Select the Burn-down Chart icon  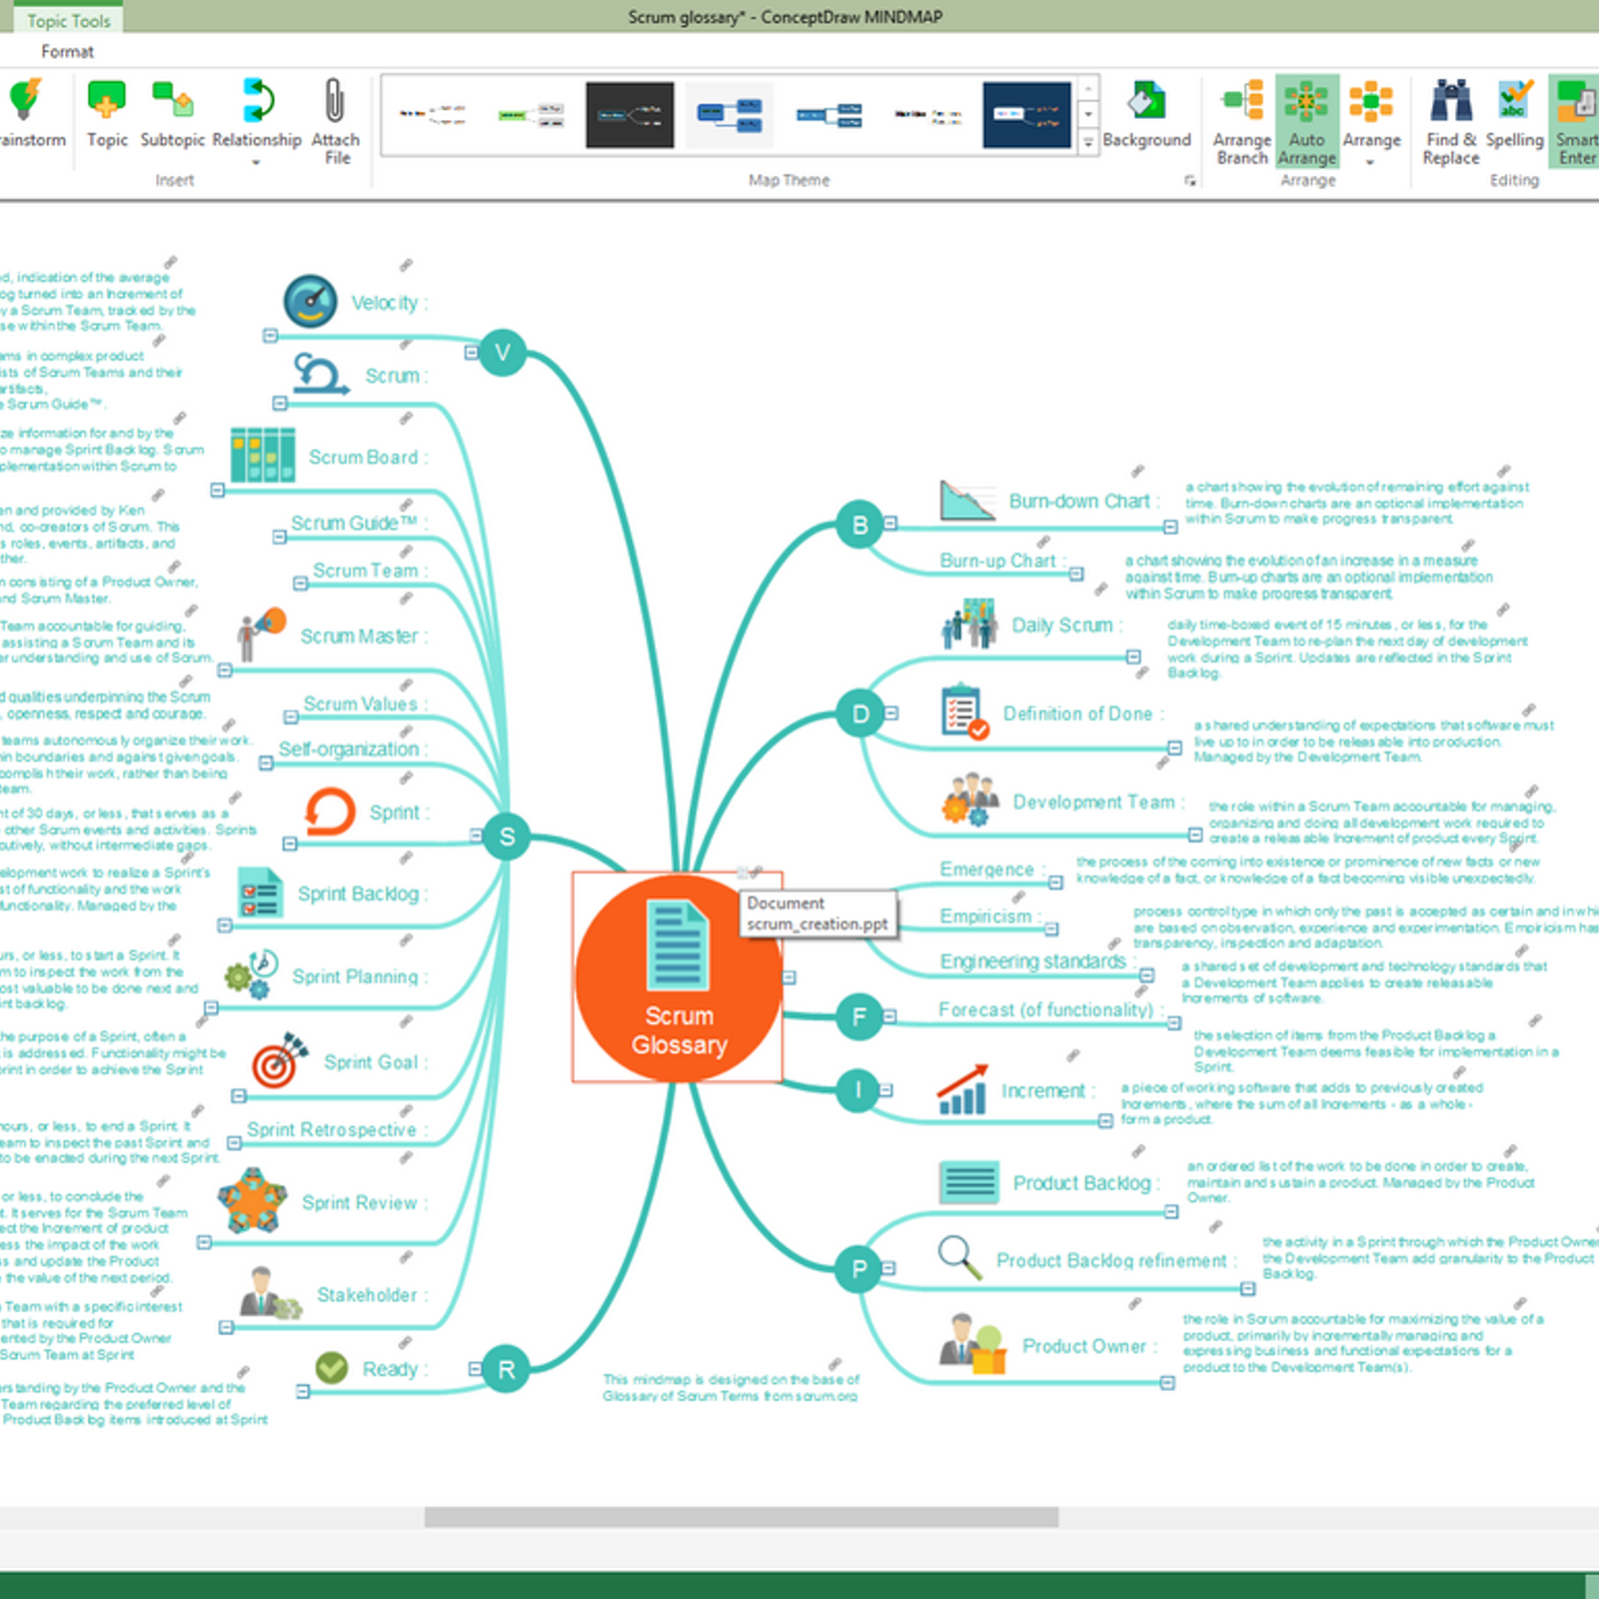coord(967,500)
